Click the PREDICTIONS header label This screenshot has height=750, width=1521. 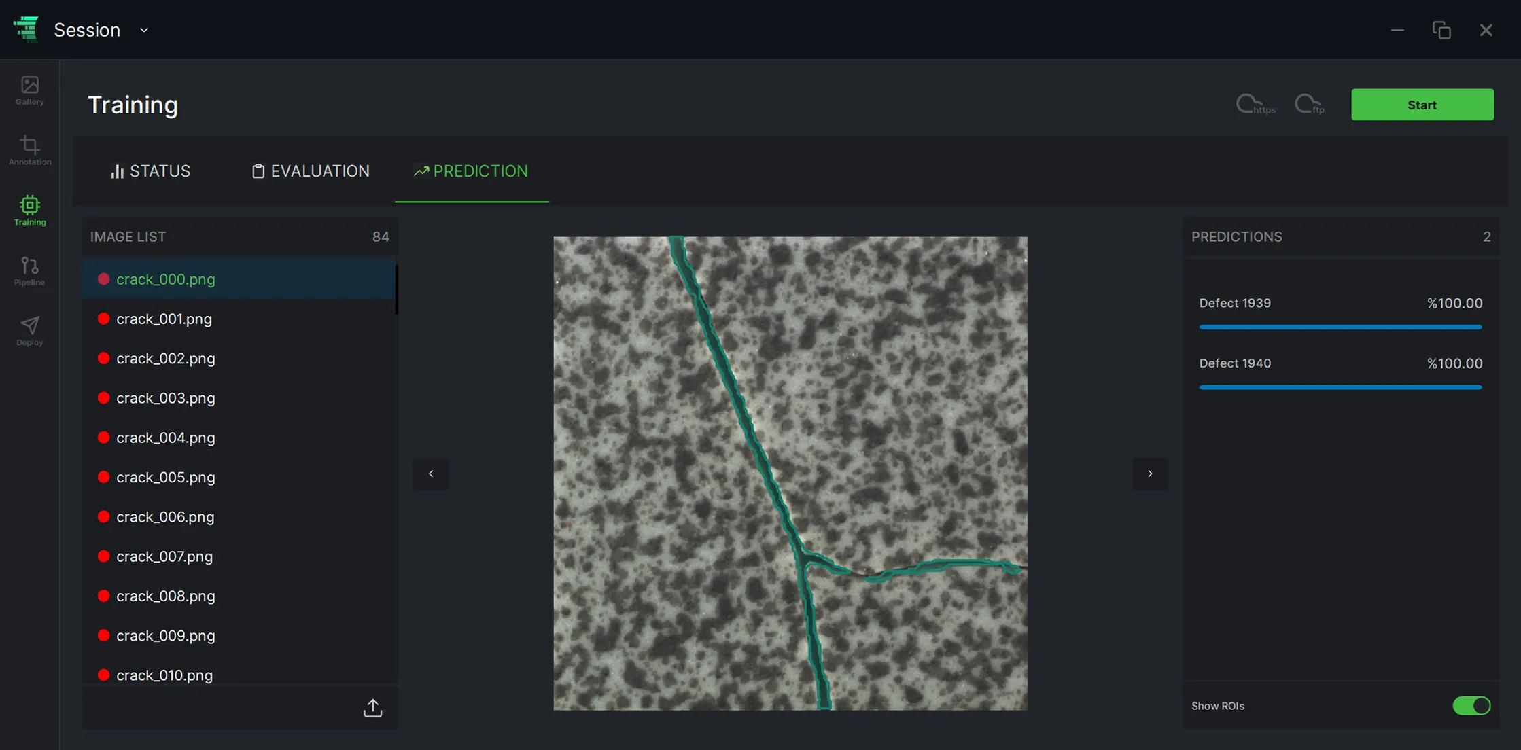point(1236,236)
